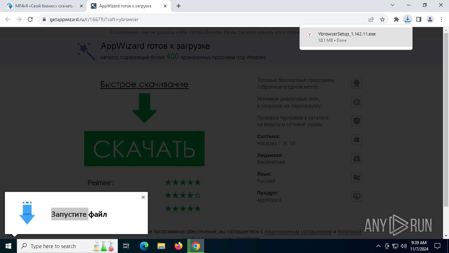Launch Firefox from taskbar
Screen dimensions: 449x253
click(x=179, y=246)
